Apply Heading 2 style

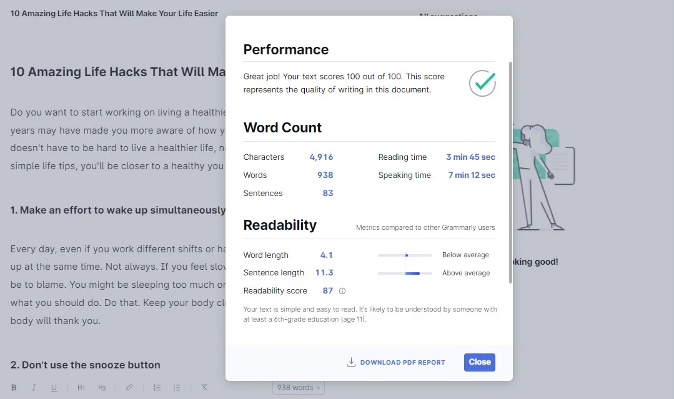pyautogui.click(x=102, y=388)
